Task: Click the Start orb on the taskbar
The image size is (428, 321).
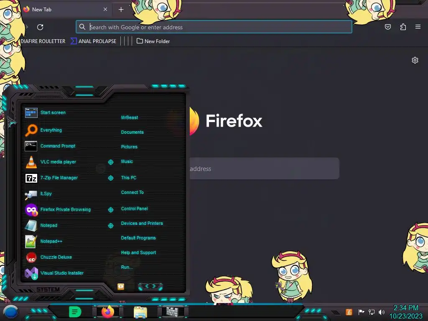Action: tap(10, 313)
